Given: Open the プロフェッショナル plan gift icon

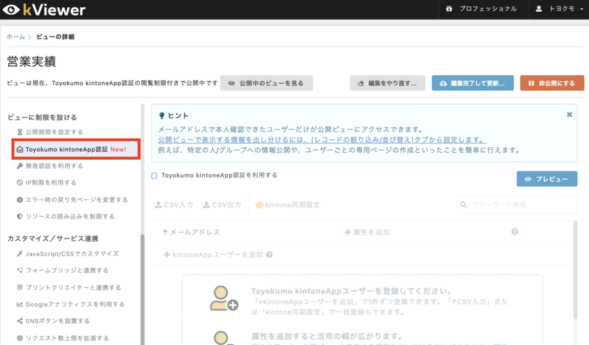Looking at the screenshot, I should tap(449, 9).
